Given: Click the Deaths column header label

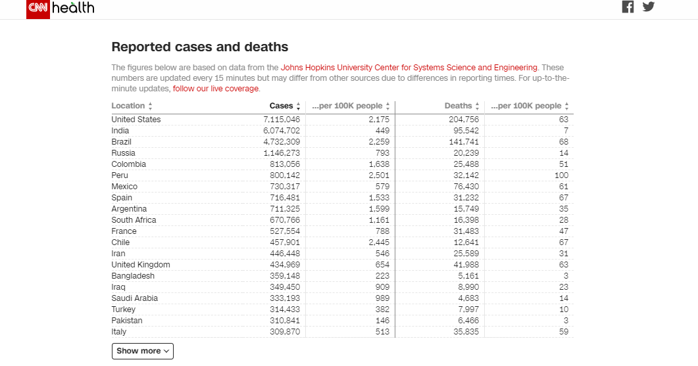Looking at the screenshot, I should (458, 106).
